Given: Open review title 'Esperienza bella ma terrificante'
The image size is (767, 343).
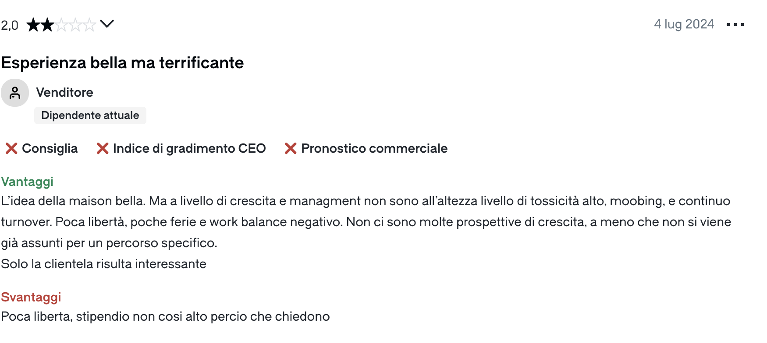Looking at the screenshot, I should (122, 63).
